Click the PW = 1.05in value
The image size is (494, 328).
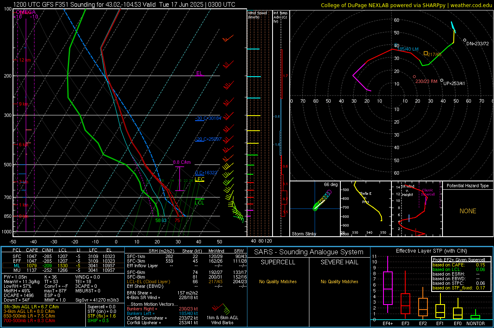[15, 277]
